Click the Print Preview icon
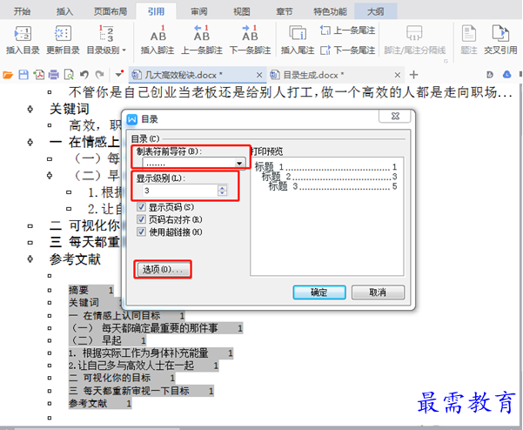 click(69, 75)
